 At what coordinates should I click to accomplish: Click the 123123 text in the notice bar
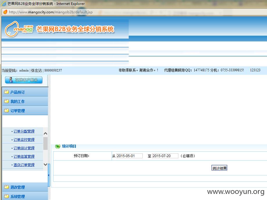tap(255, 70)
